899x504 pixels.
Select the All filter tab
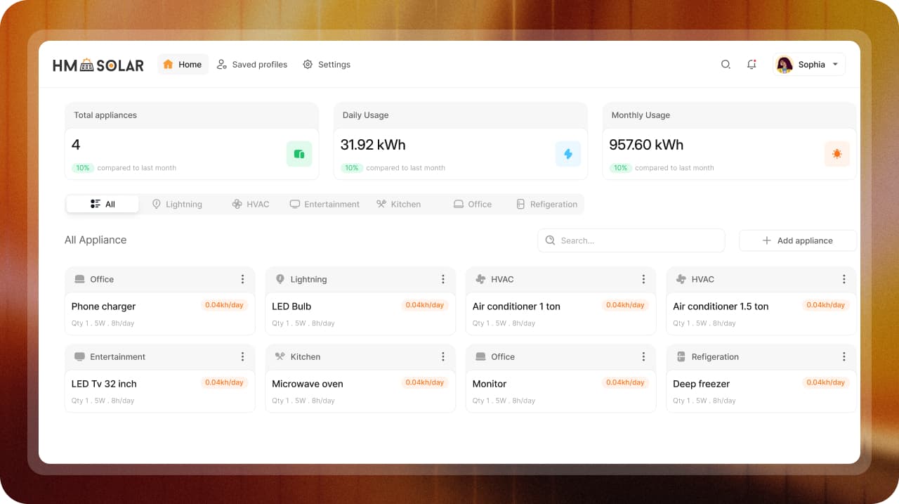click(x=102, y=204)
